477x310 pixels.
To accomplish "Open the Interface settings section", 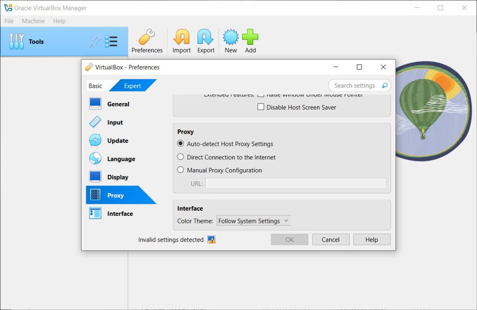I will click(121, 214).
